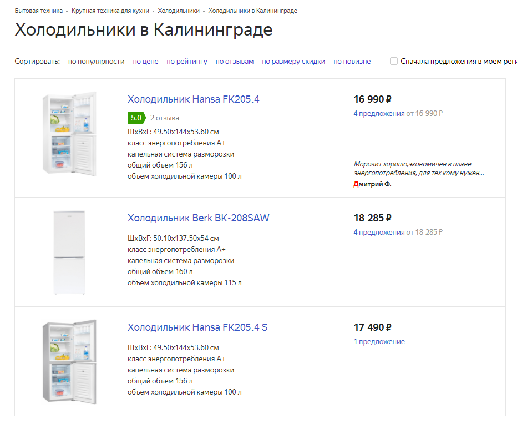
Task: View 4 offers for Hansa FK205.4
Action: coord(379,114)
